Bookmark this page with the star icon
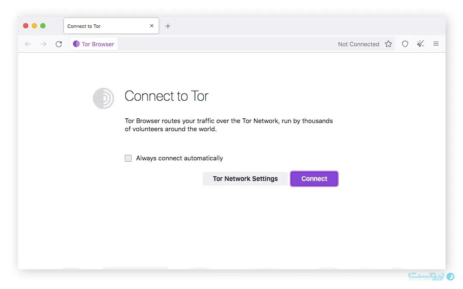 tap(388, 44)
